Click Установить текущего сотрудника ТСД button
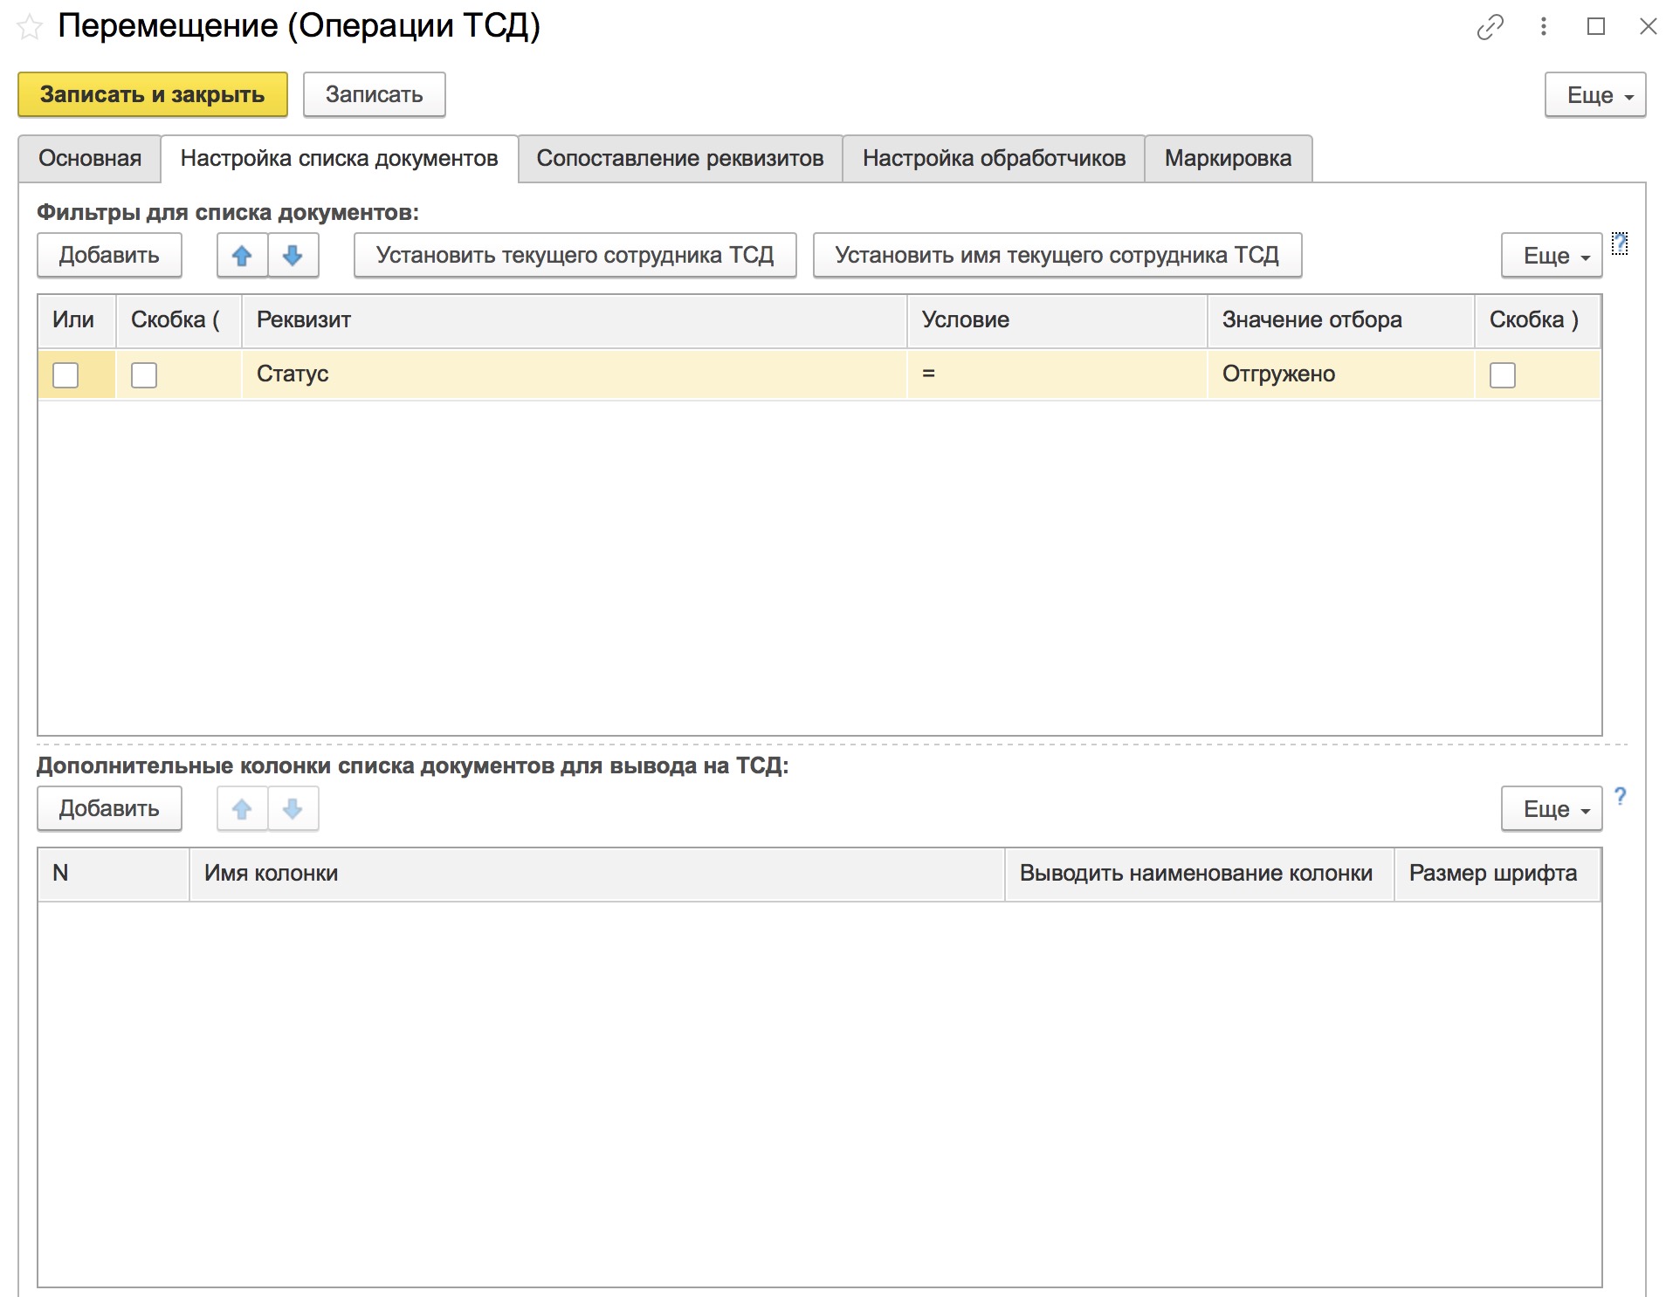The height and width of the screenshot is (1297, 1666). tap(575, 256)
